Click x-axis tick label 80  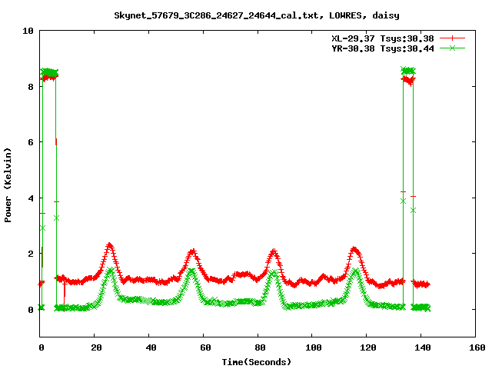tap(260, 347)
